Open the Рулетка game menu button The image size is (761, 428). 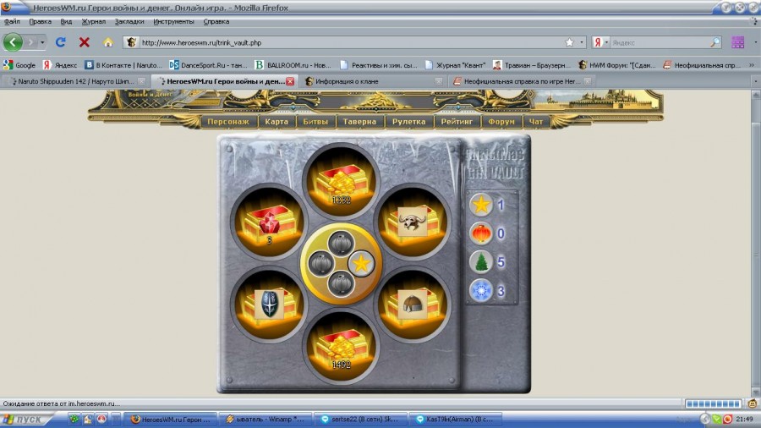pyautogui.click(x=408, y=121)
